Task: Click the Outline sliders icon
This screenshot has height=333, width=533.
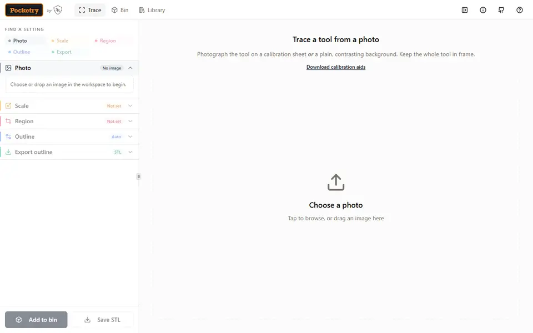Action: click(8, 137)
